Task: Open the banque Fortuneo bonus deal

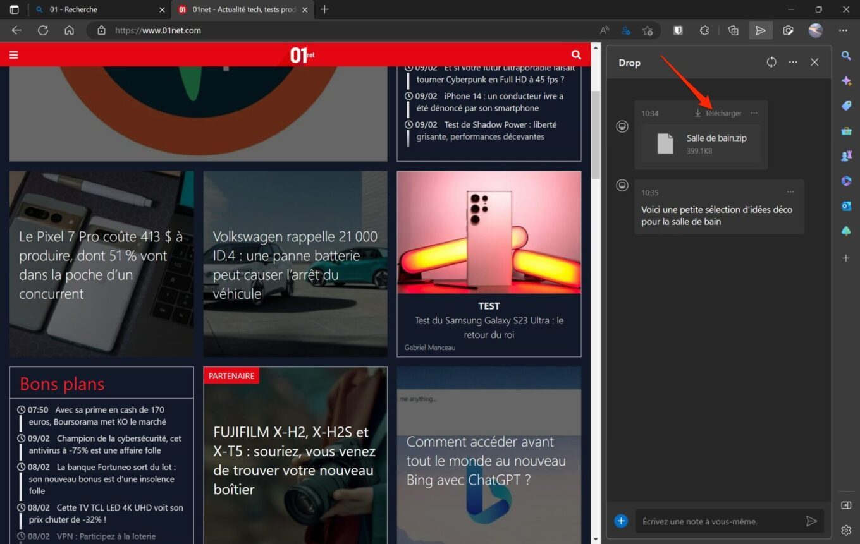Action: pyautogui.click(x=101, y=479)
